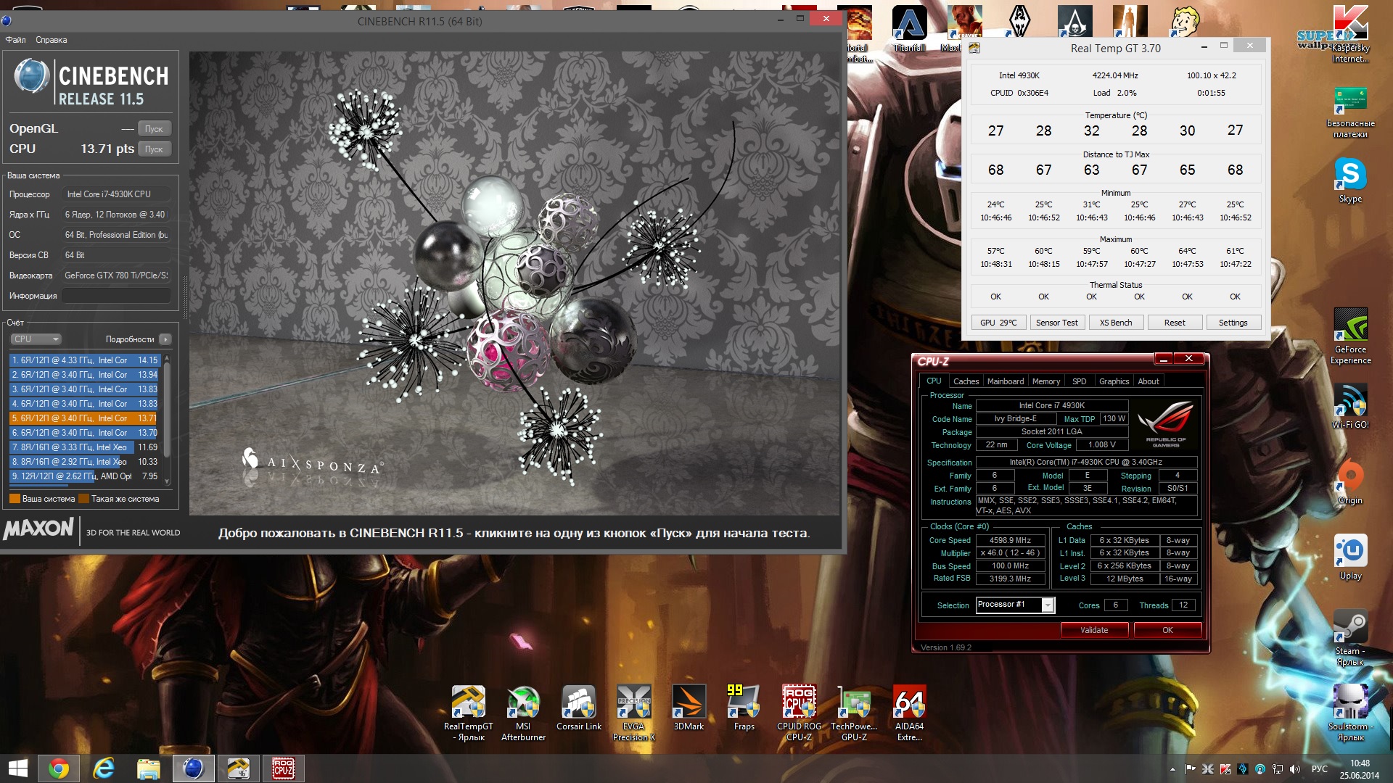Switch to Cinebench in the taskbar
Screen dimensions: 1393x783
tap(193, 768)
